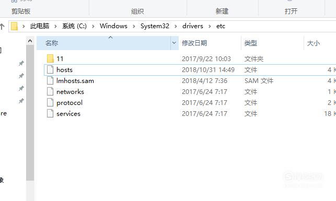Click the second pin icon in sidebar
Screen dimensions: 336x201
point(21,76)
